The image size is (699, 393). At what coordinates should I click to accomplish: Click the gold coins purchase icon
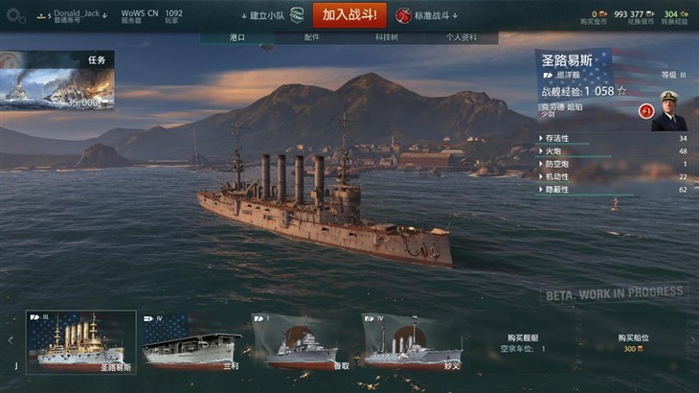603,14
